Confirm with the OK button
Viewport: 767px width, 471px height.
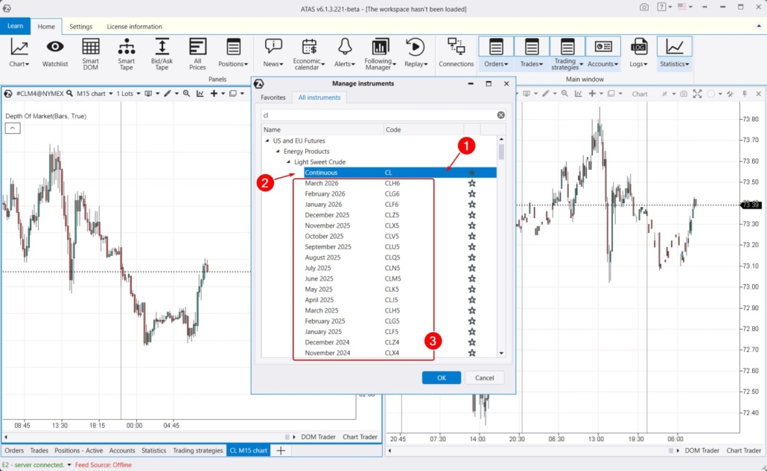point(441,378)
